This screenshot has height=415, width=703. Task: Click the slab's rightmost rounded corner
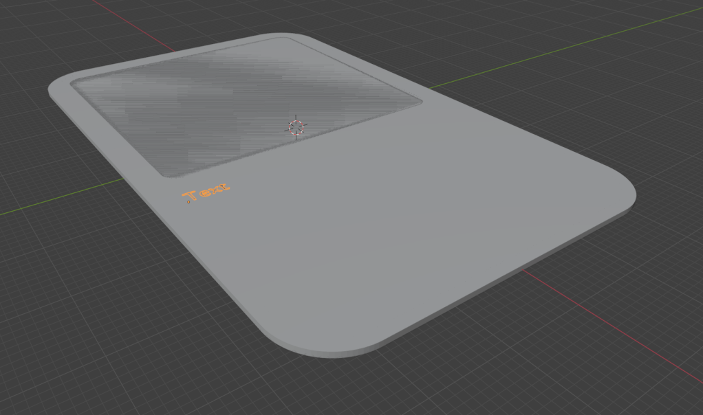coord(627,196)
